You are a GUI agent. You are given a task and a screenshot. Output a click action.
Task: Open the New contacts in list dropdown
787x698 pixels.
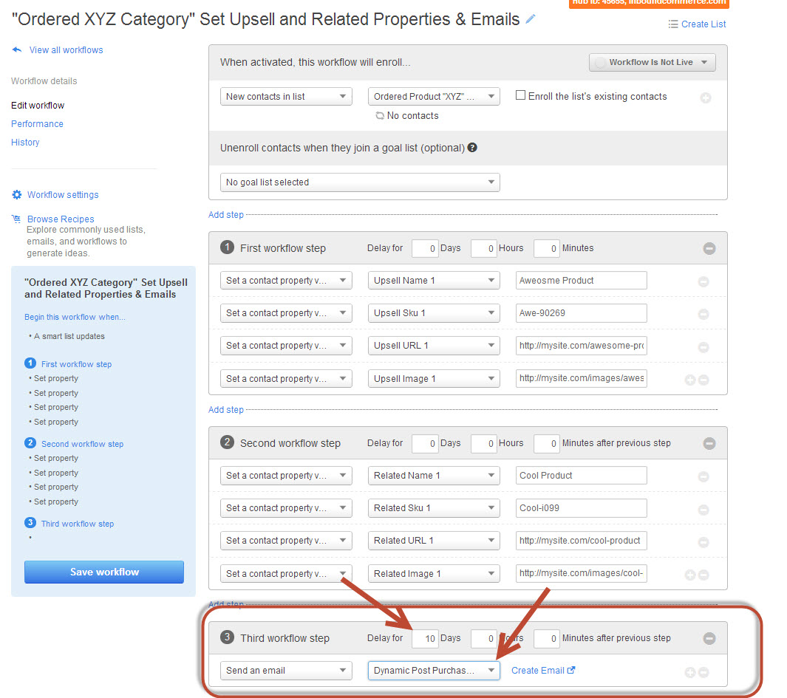pos(286,97)
